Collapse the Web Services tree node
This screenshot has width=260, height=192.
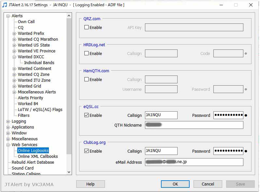pyautogui.click(x=8, y=145)
